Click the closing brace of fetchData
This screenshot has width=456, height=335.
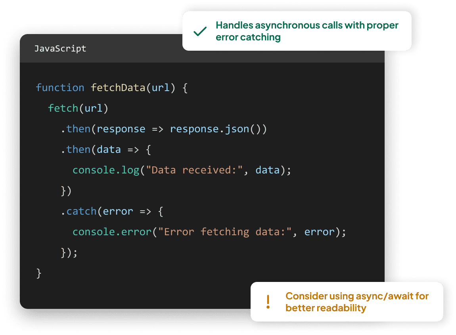[x=38, y=273]
